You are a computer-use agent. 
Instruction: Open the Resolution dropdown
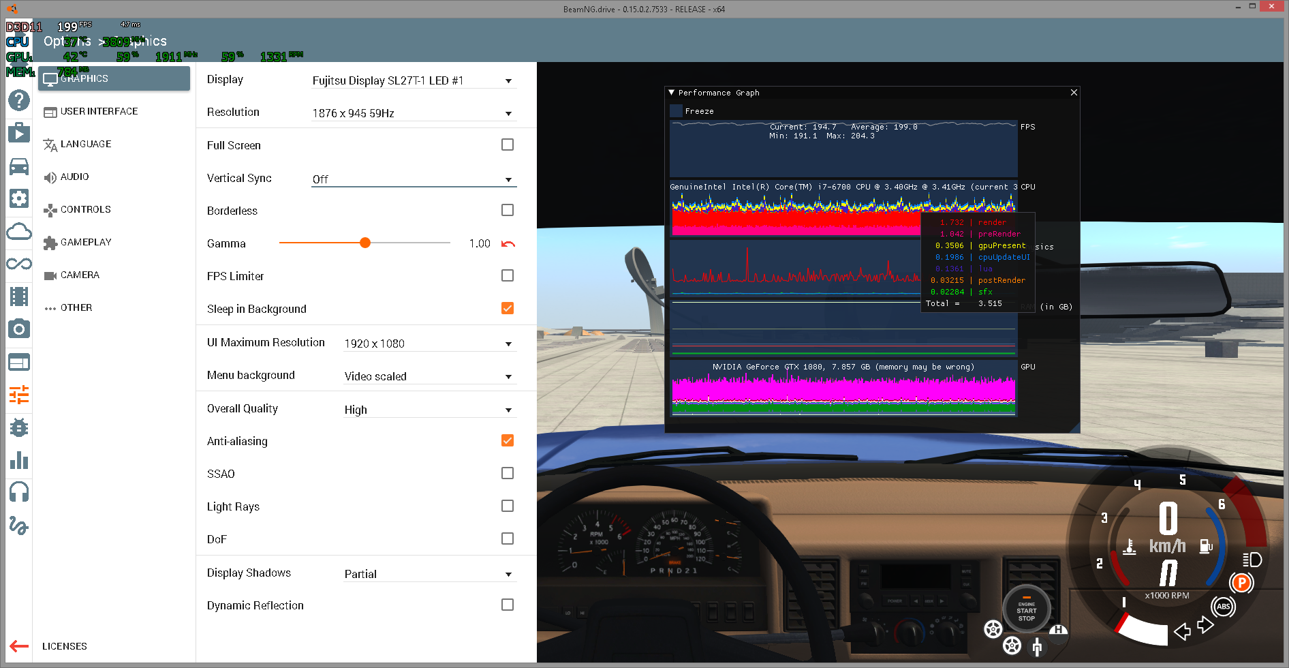pyautogui.click(x=414, y=113)
